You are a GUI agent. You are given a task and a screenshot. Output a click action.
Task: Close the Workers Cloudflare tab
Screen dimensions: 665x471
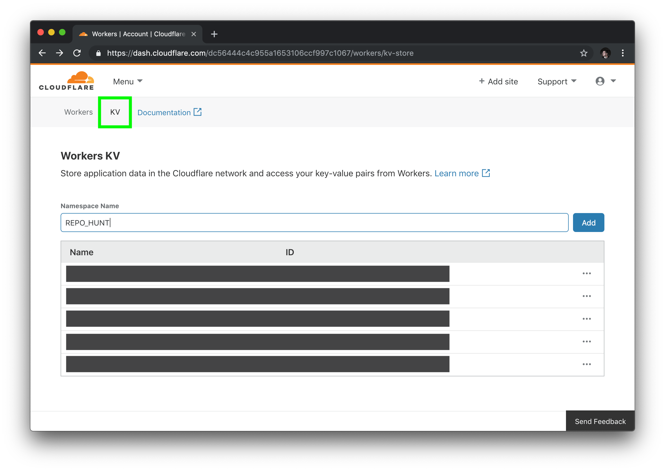coord(194,34)
